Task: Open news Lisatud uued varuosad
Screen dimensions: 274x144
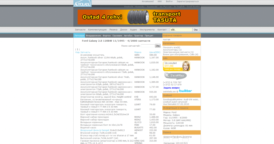Action: tap(175, 102)
